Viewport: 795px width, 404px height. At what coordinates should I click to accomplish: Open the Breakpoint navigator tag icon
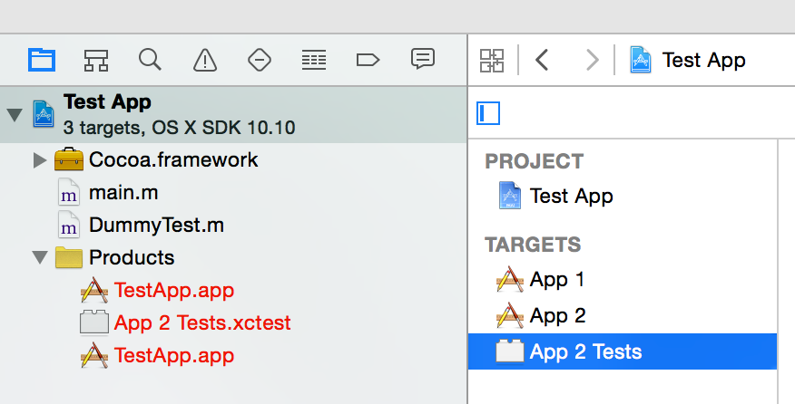click(x=368, y=61)
